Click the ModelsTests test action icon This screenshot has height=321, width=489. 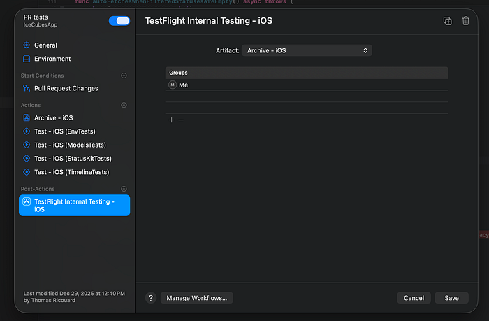pyautogui.click(x=27, y=145)
